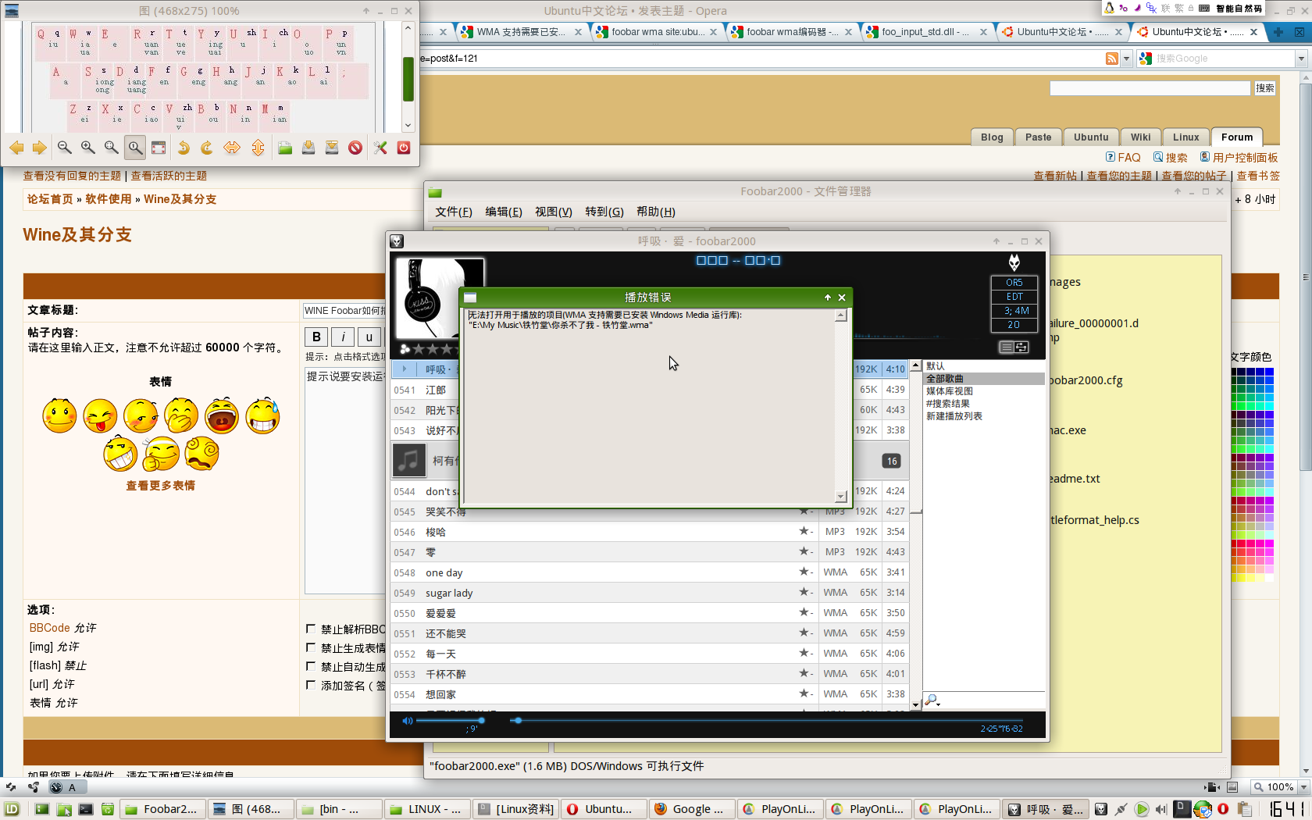The width and height of the screenshot is (1312, 820).
Task: Select 全部歌曲 playlist in foobar2000
Action: tap(984, 379)
